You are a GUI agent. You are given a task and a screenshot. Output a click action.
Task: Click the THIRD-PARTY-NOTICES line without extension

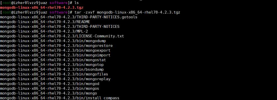60,27
